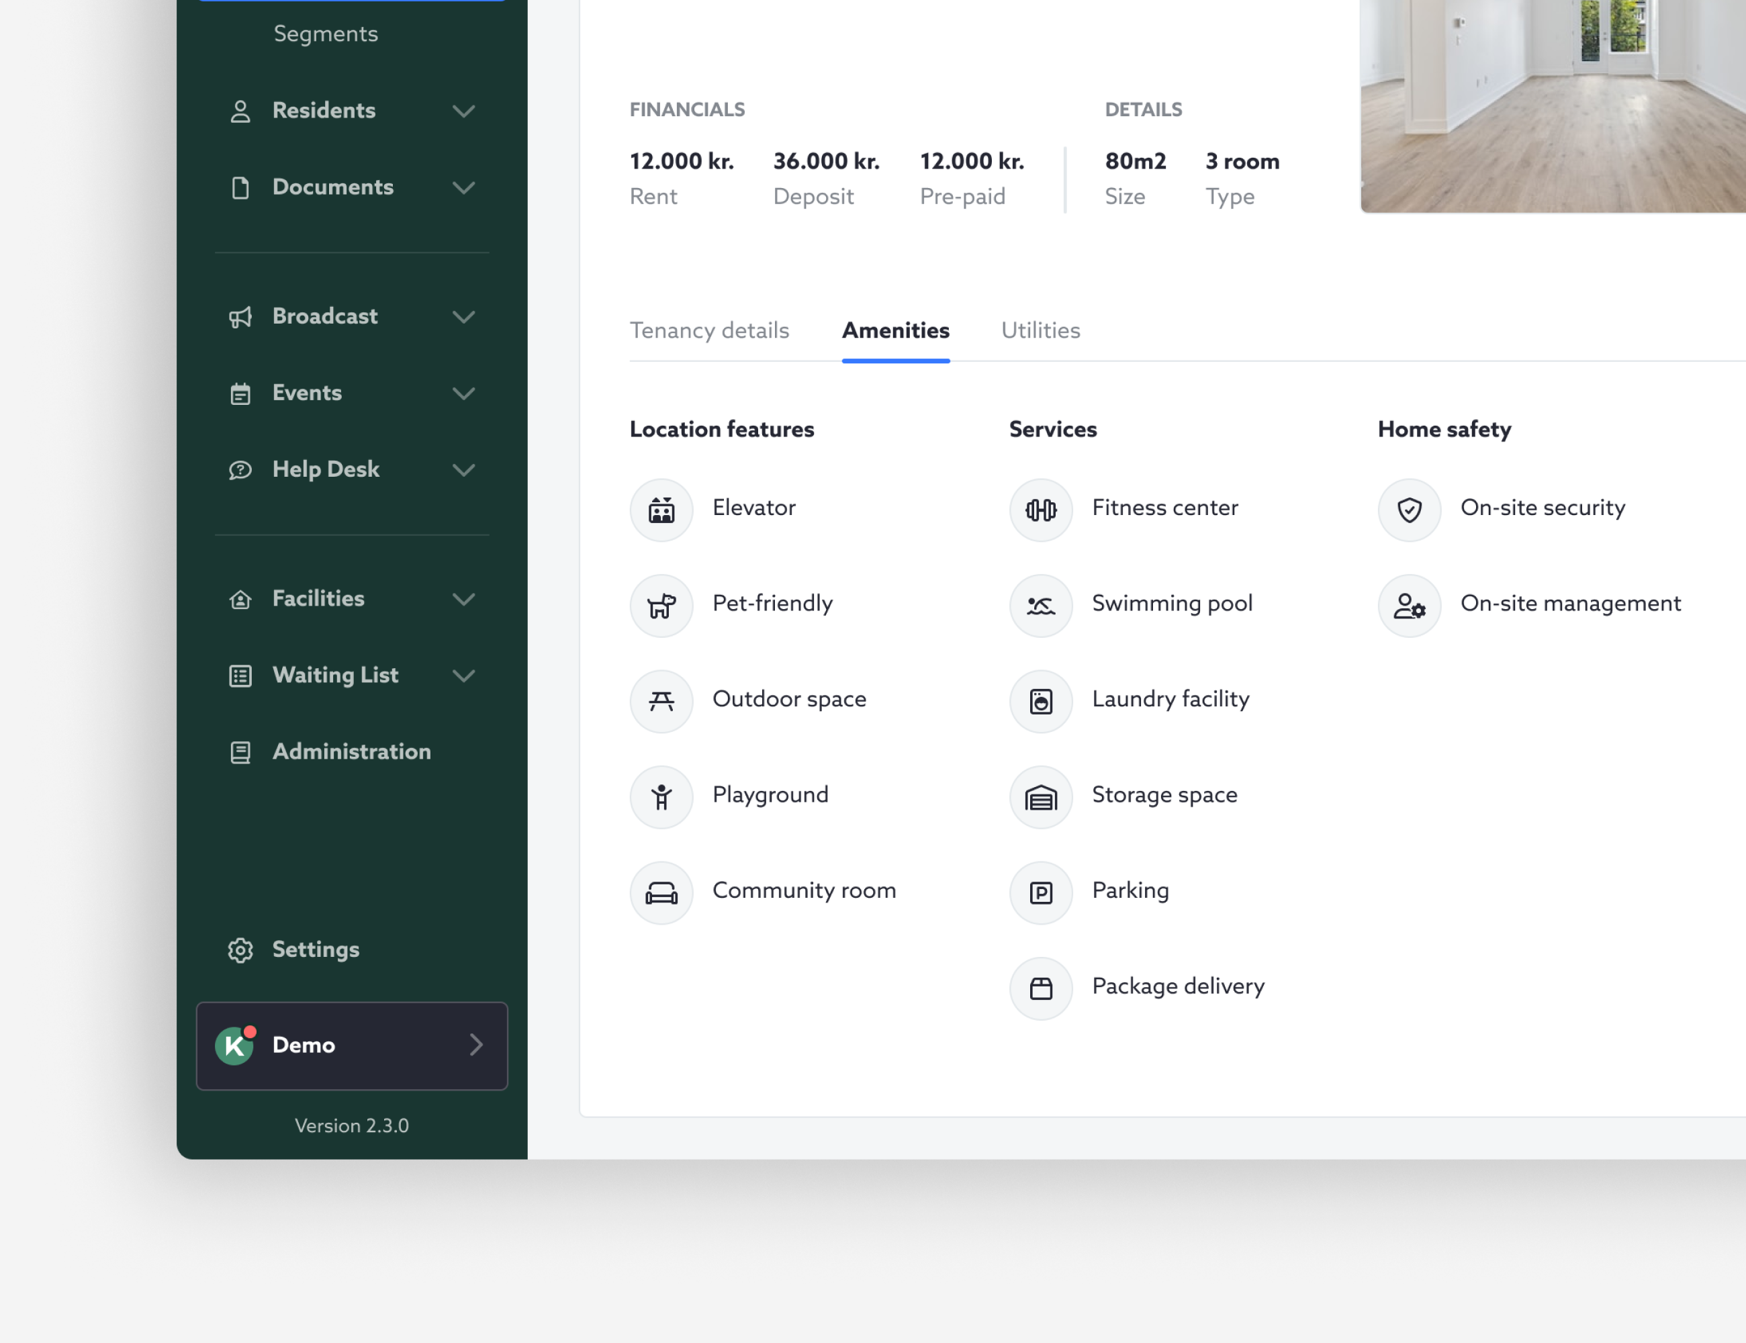Collapse the Waiting List section
Screen dimensions: 1746x1343
click(465, 676)
